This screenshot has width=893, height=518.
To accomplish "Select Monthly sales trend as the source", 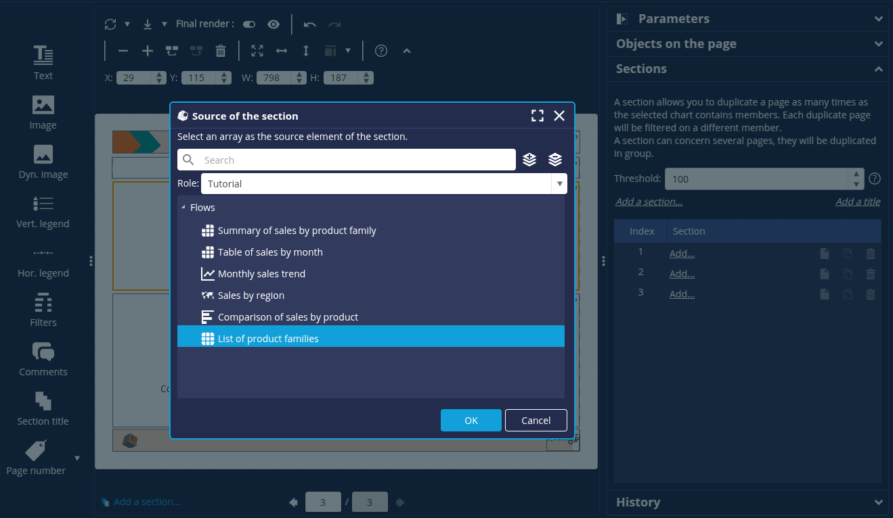I will [x=261, y=273].
